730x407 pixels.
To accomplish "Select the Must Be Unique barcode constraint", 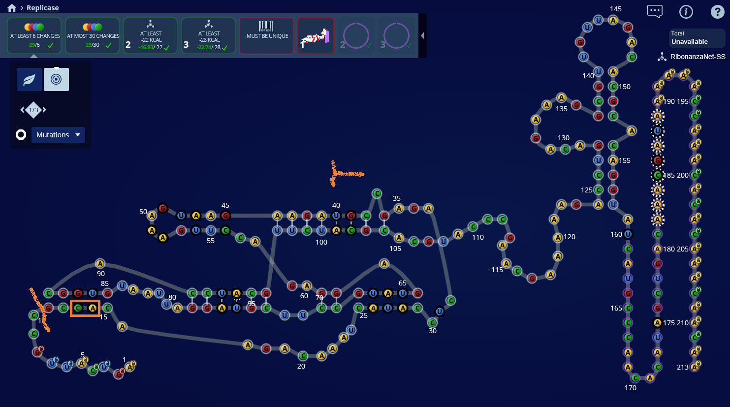I will [x=267, y=36].
